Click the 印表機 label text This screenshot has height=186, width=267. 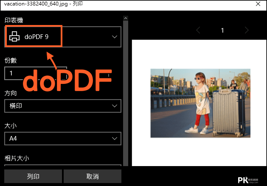[x=14, y=20]
